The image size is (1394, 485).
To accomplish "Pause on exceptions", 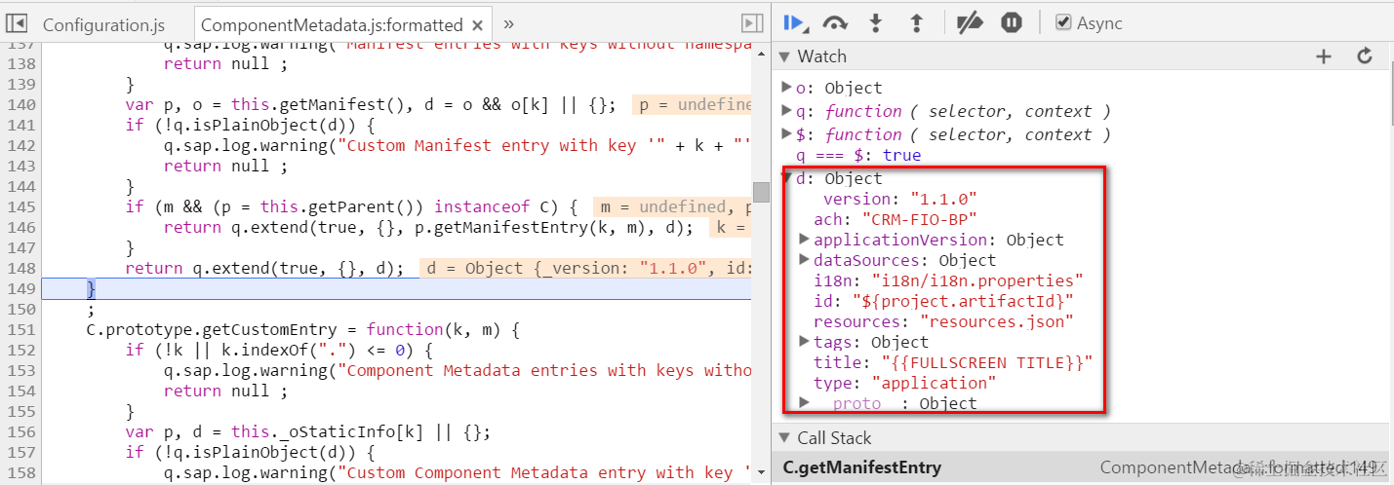I will pyautogui.click(x=1012, y=22).
